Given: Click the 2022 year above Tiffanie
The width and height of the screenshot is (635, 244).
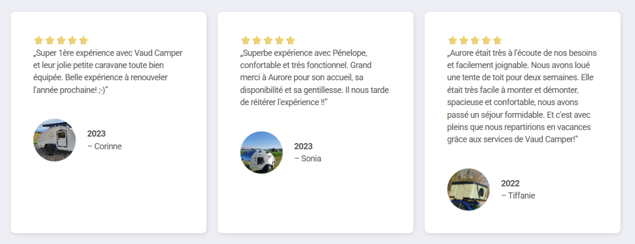Looking at the screenshot, I should [x=510, y=183].
